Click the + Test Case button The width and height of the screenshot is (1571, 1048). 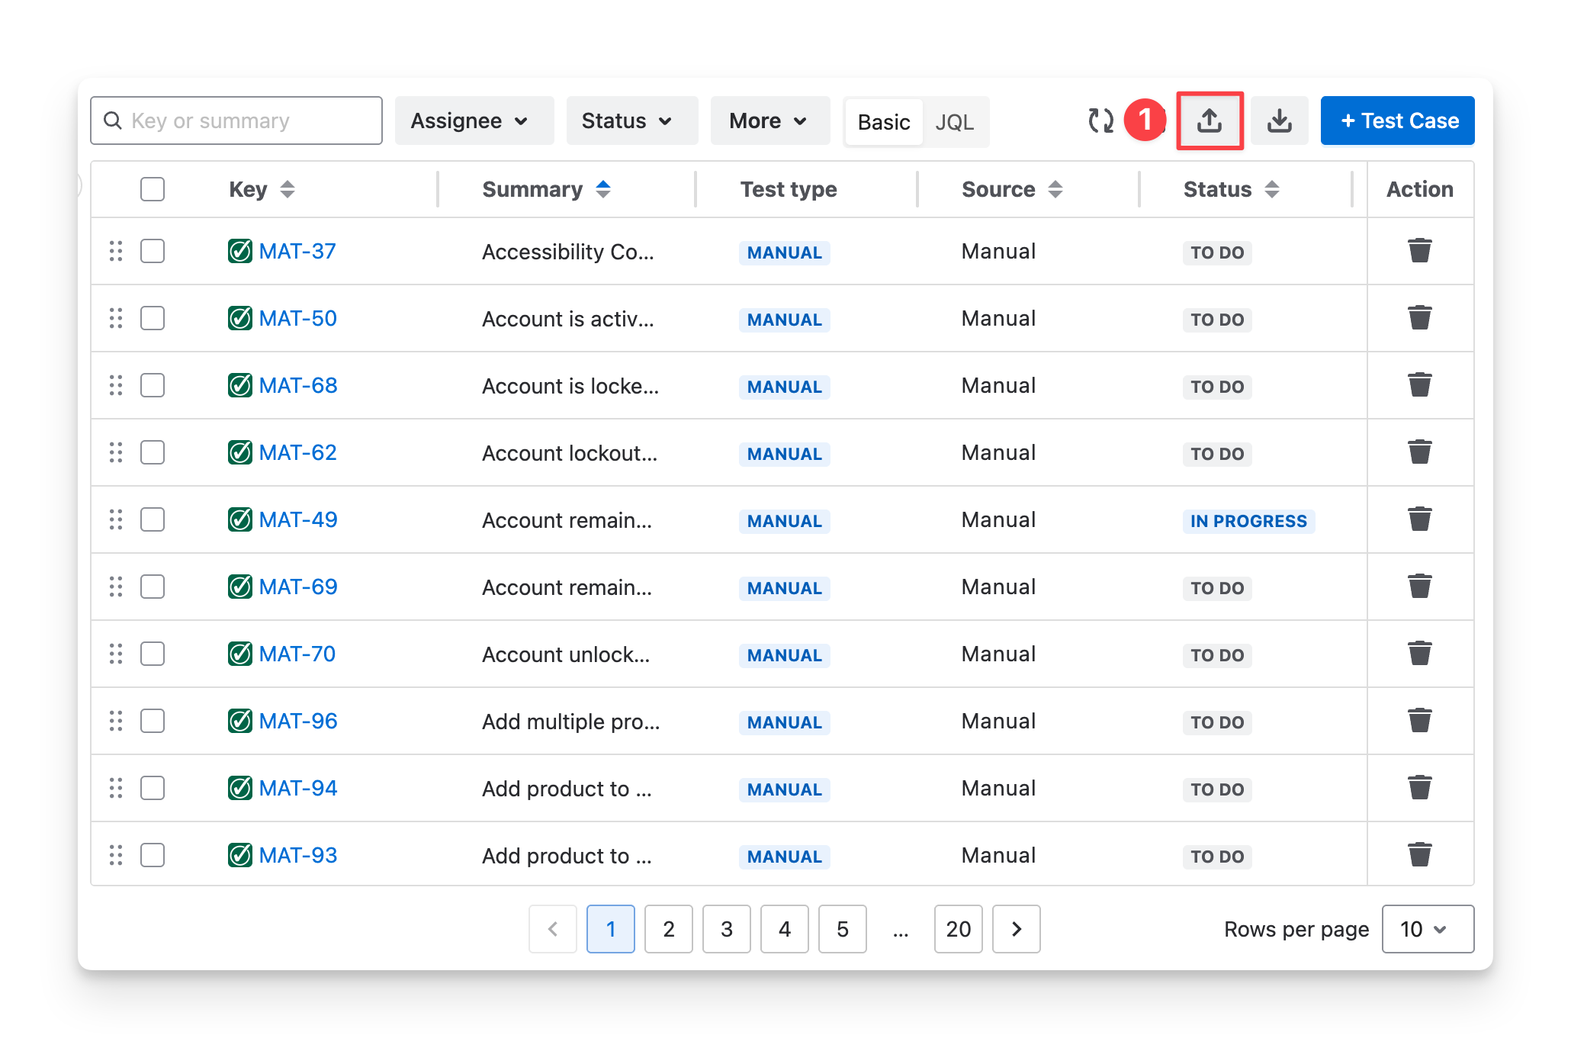click(x=1398, y=121)
